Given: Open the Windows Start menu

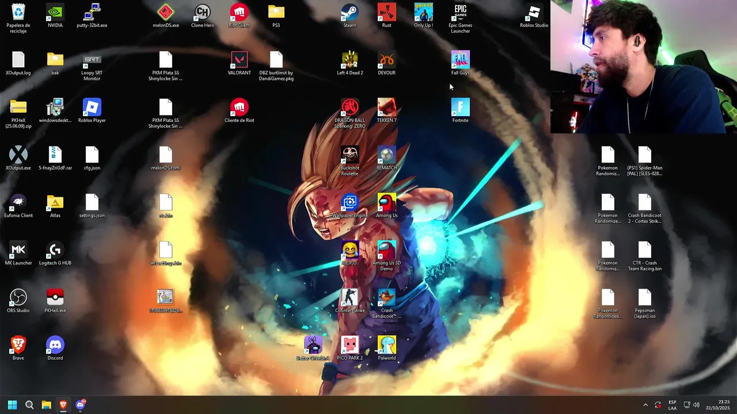Looking at the screenshot, I should click(13, 405).
